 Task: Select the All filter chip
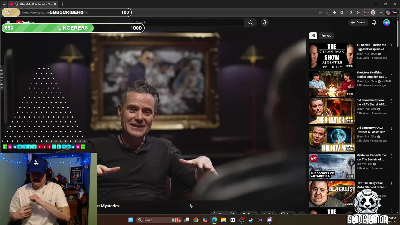(313, 36)
